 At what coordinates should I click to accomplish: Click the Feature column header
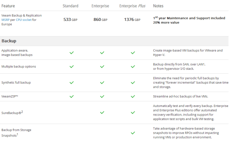coord(8,6)
